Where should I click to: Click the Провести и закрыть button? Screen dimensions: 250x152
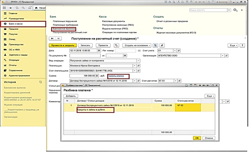62,45
